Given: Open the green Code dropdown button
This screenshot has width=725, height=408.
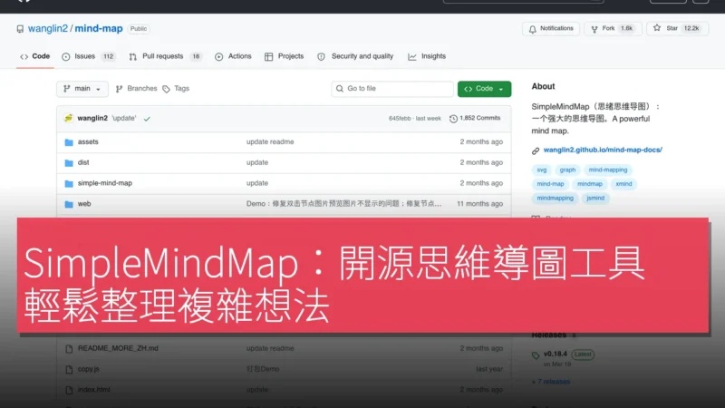Looking at the screenshot, I should point(484,89).
